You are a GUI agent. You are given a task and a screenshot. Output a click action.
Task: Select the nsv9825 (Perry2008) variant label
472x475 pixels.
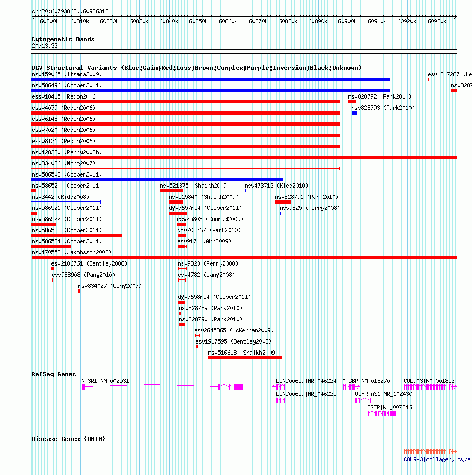click(310, 208)
